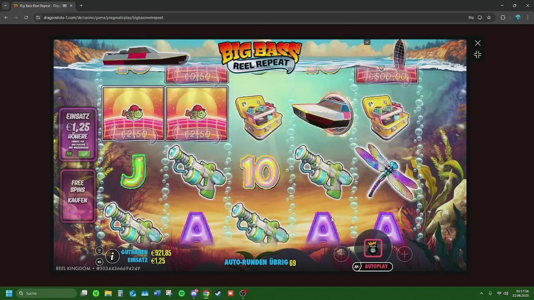Open Spotify from taskbar
534x300 pixels.
(181, 293)
